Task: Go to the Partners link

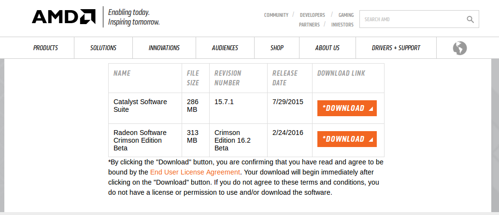Action: click(309, 25)
